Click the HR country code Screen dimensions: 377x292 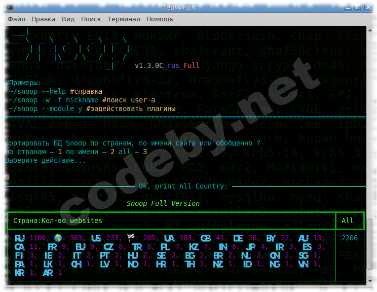coord(161,264)
